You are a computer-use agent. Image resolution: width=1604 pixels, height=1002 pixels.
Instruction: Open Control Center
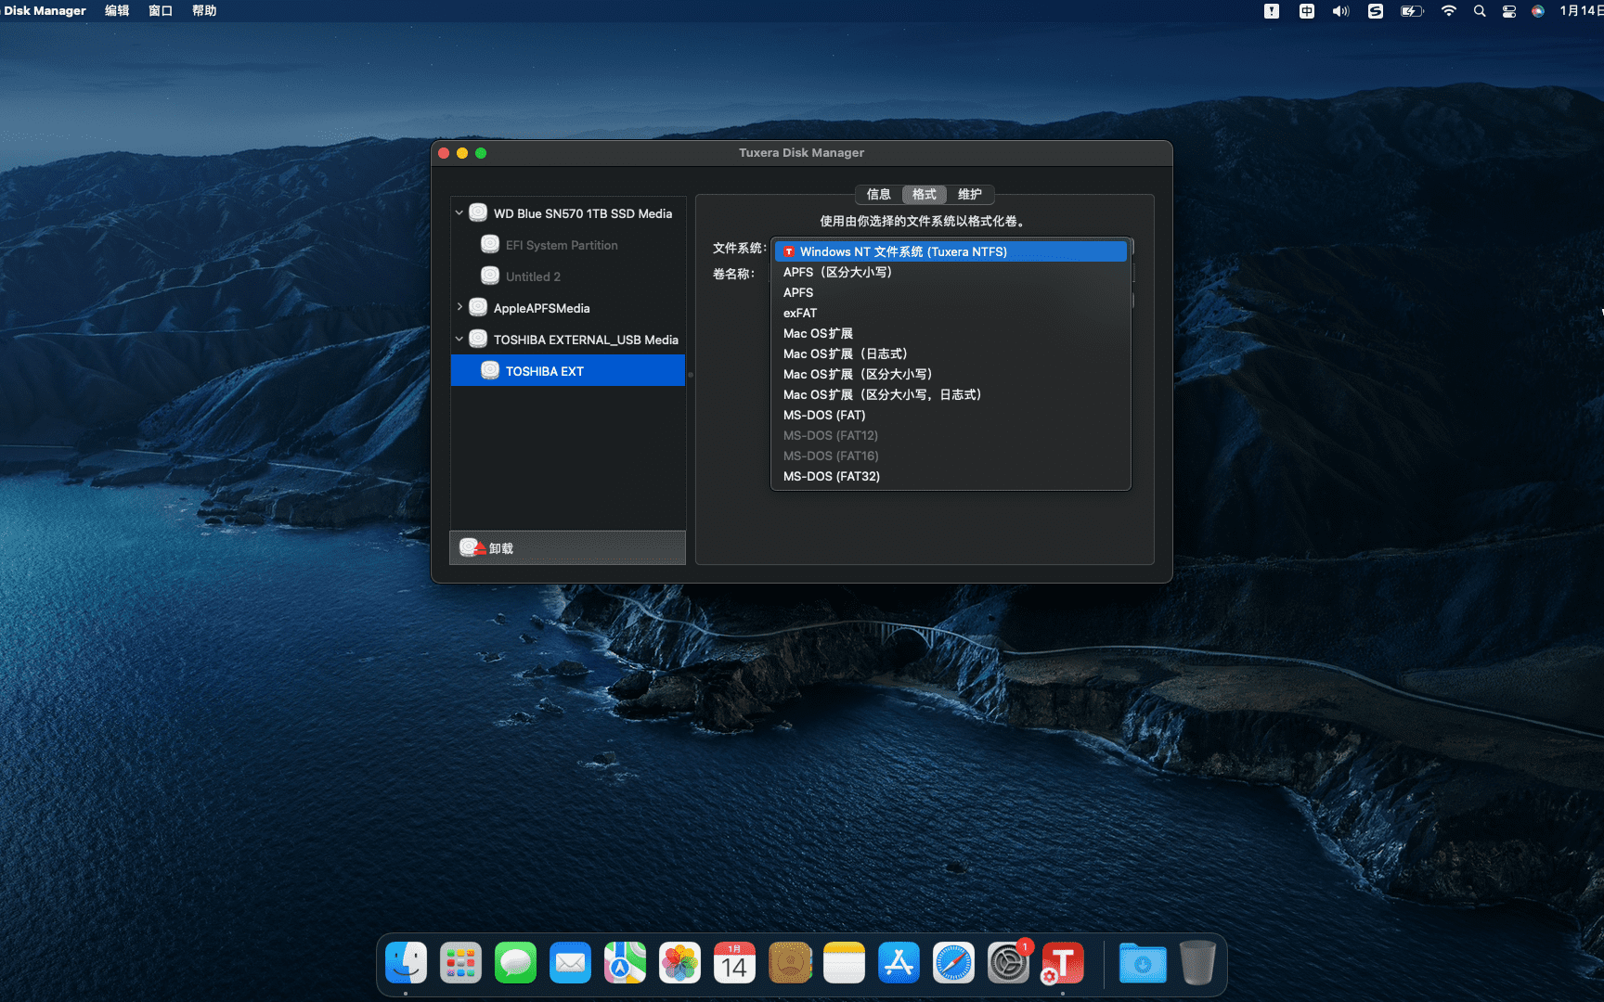point(1509,11)
